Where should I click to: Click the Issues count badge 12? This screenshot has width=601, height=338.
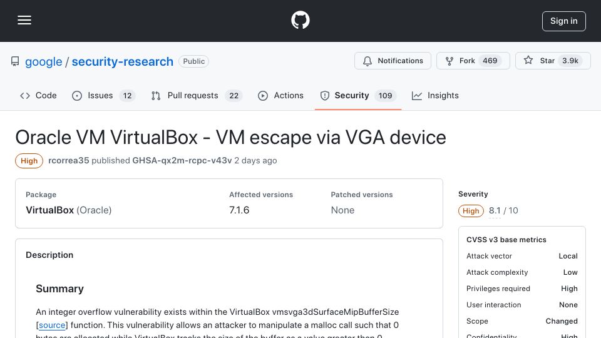[127, 96]
